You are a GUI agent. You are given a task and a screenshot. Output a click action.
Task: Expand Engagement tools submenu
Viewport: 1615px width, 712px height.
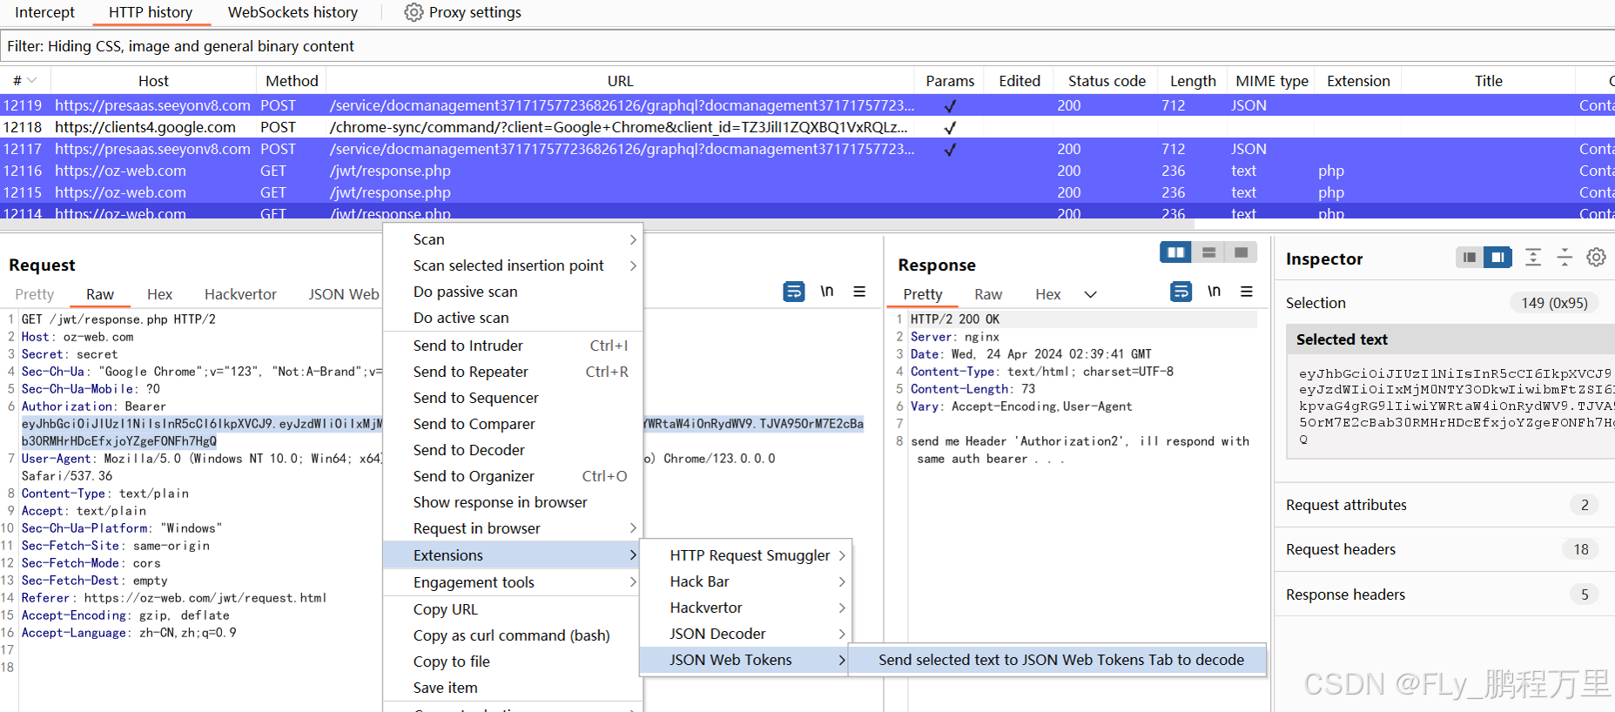coord(633,582)
